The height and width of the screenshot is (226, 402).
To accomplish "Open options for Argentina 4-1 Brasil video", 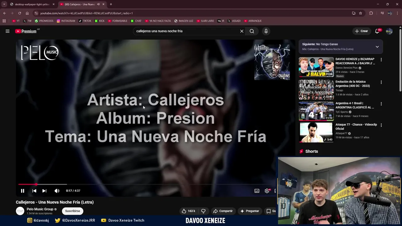I will pyautogui.click(x=381, y=104).
